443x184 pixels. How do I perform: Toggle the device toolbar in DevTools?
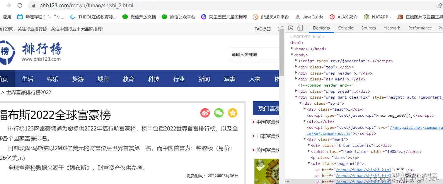click(300, 27)
